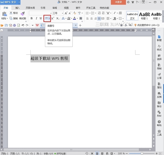Image resolution: width=164 pixels, height=155 pixels.
Task: Click the emphasis mark (着重号) icon
Action: tap(46, 19)
